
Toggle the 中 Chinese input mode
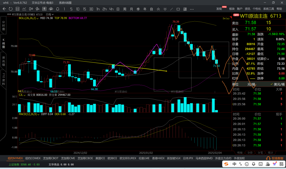click(x=235, y=164)
